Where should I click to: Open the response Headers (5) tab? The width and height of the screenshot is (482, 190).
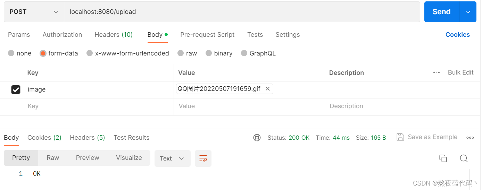(88, 138)
